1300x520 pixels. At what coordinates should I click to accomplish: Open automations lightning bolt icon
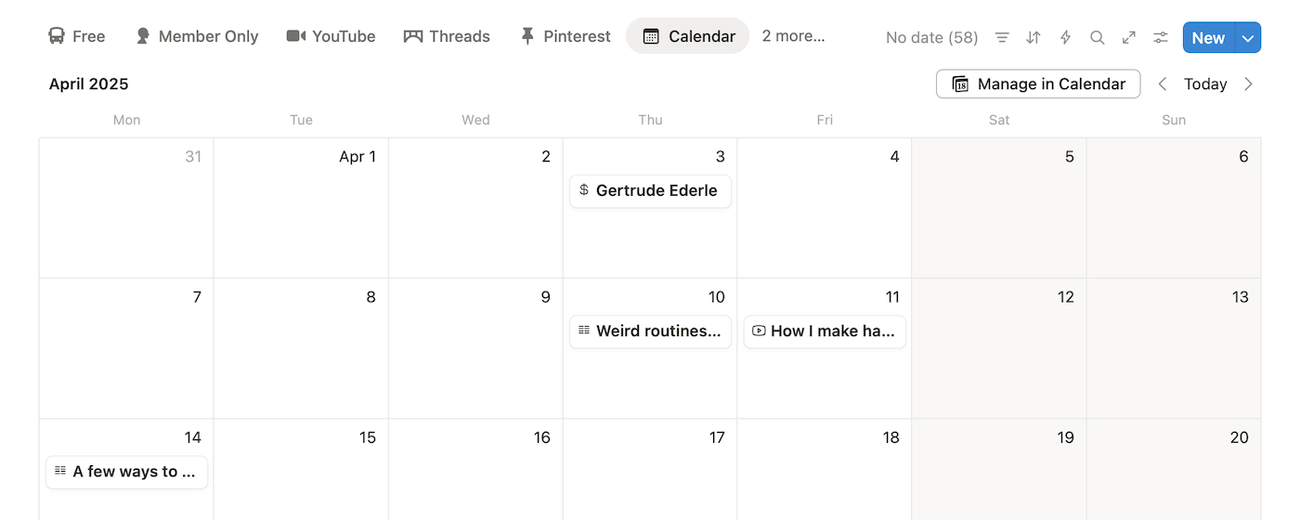point(1066,38)
